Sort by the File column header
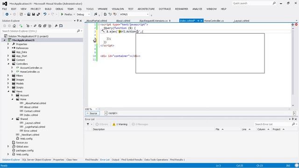 [x=217, y=129]
